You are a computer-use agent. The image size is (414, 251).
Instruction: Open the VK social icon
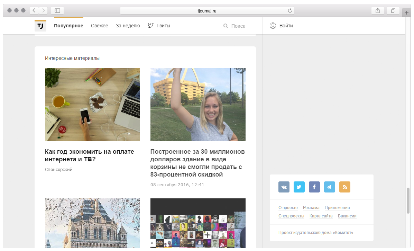(x=284, y=187)
